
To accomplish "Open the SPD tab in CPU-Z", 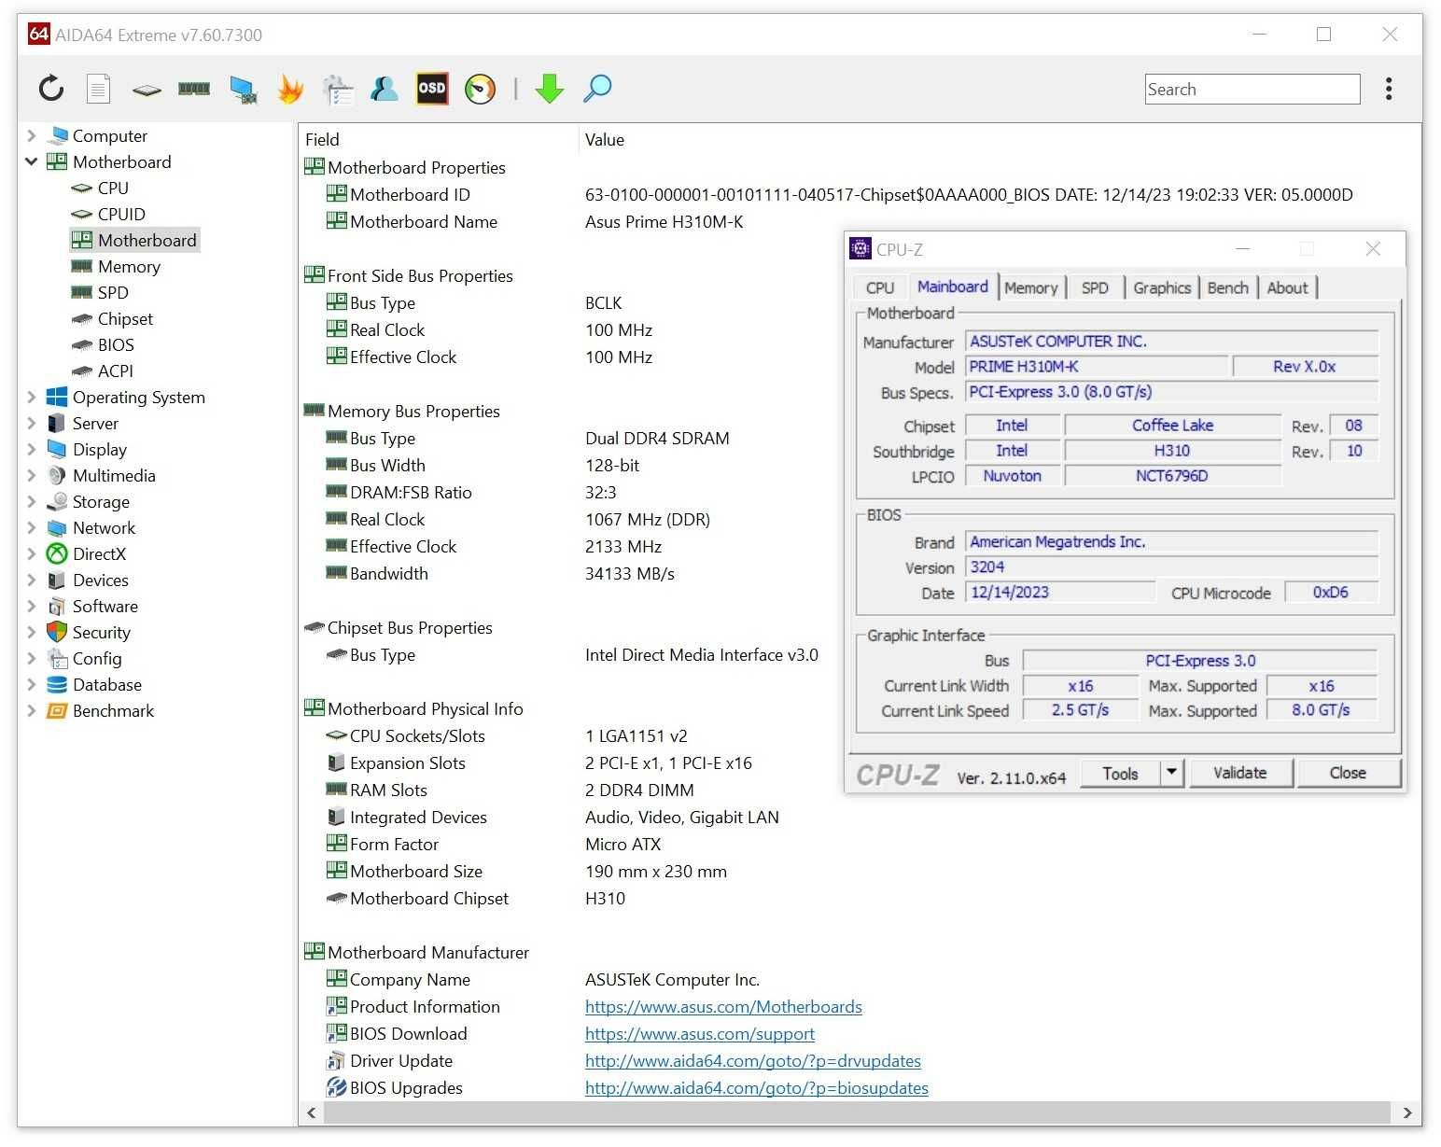I will (x=1095, y=287).
